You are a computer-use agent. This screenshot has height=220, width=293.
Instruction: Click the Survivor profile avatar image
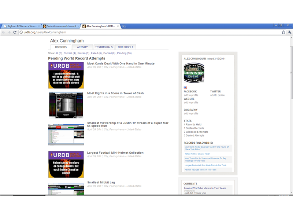tap(194, 73)
